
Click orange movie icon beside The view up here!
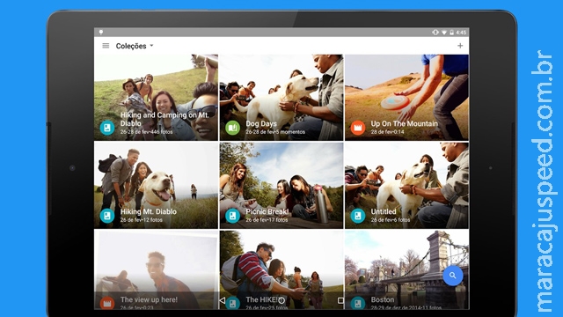(x=107, y=303)
